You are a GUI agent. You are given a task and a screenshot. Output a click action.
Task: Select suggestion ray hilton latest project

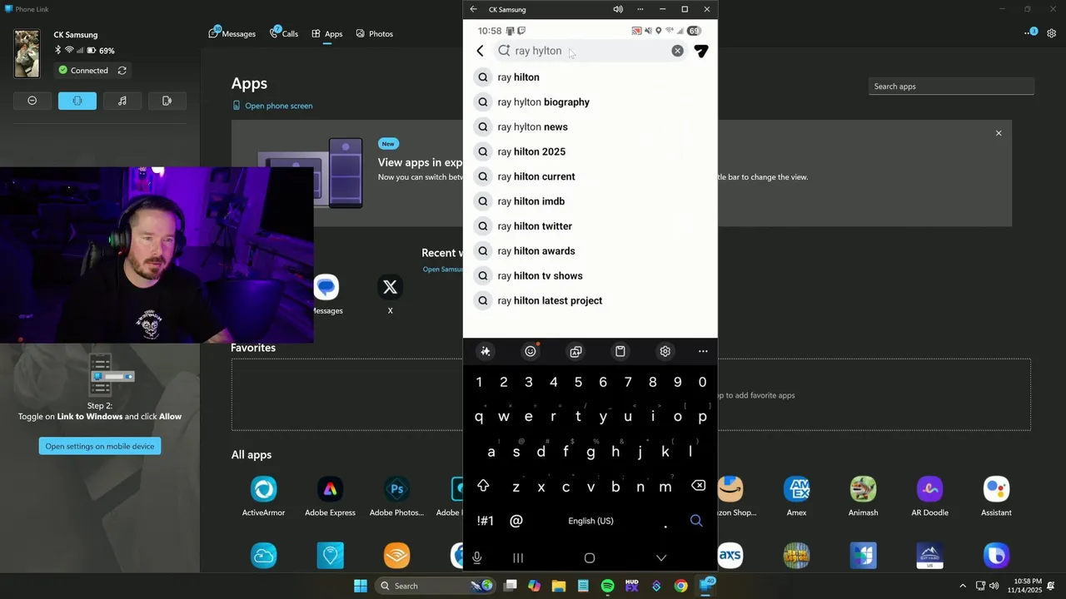pyautogui.click(x=590, y=300)
